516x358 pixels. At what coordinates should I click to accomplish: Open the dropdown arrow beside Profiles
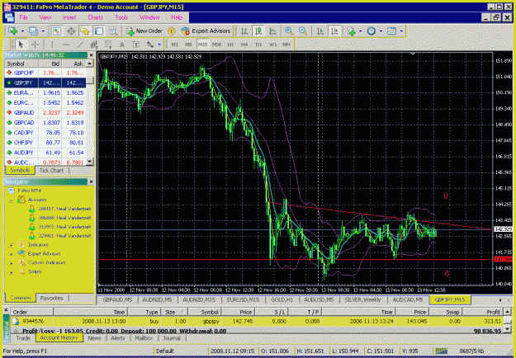click(43, 31)
